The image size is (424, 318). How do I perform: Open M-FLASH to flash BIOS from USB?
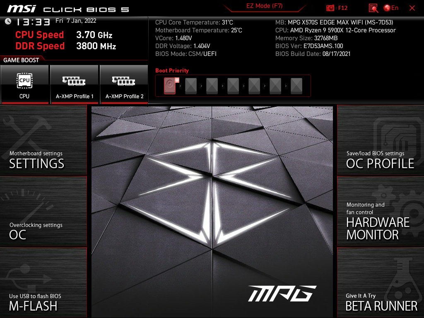pos(43,283)
